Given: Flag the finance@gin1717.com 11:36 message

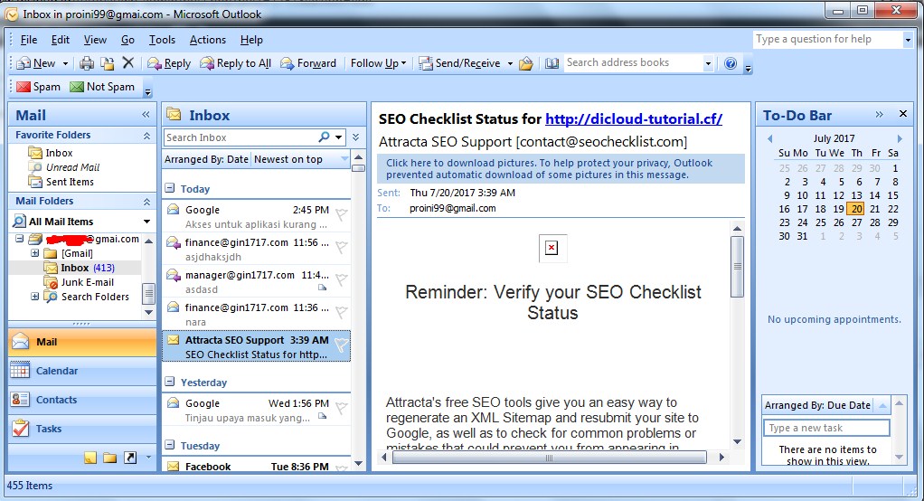Looking at the screenshot, I should 341,313.
